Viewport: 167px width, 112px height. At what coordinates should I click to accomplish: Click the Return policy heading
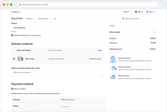pyautogui.click(x=124, y=76)
